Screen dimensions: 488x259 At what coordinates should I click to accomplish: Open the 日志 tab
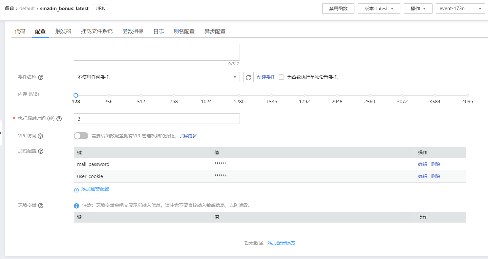pos(159,31)
